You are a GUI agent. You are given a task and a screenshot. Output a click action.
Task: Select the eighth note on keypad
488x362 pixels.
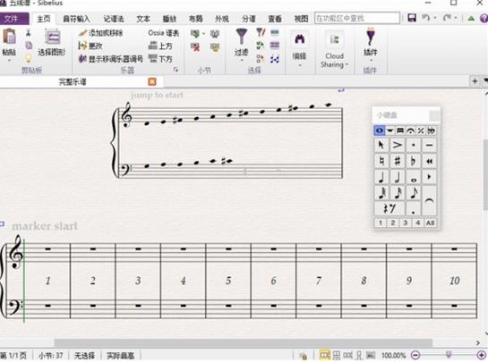(x=413, y=193)
